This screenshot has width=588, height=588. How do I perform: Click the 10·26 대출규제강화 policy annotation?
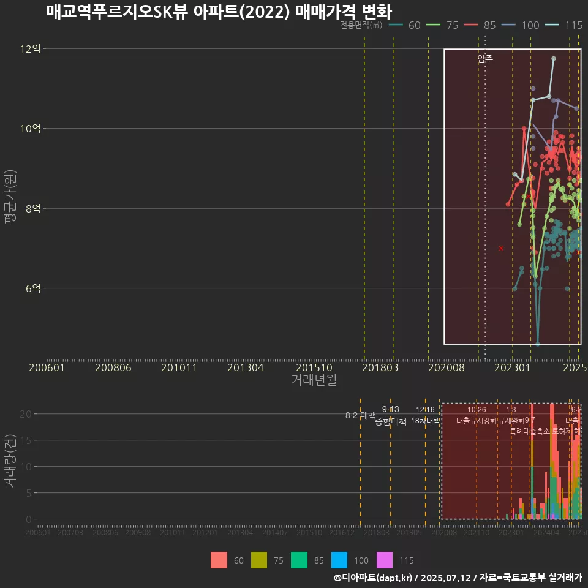477,415
